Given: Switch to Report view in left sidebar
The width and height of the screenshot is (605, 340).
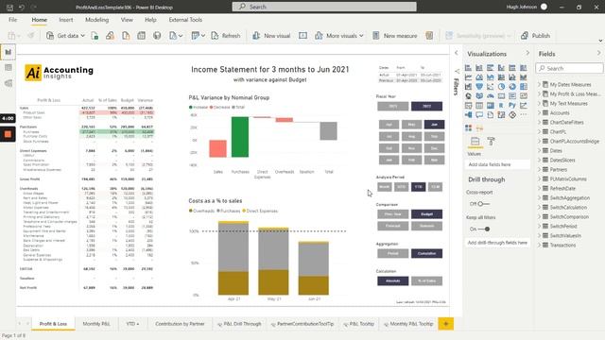Looking at the screenshot, I should pyautogui.click(x=9, y=52).
